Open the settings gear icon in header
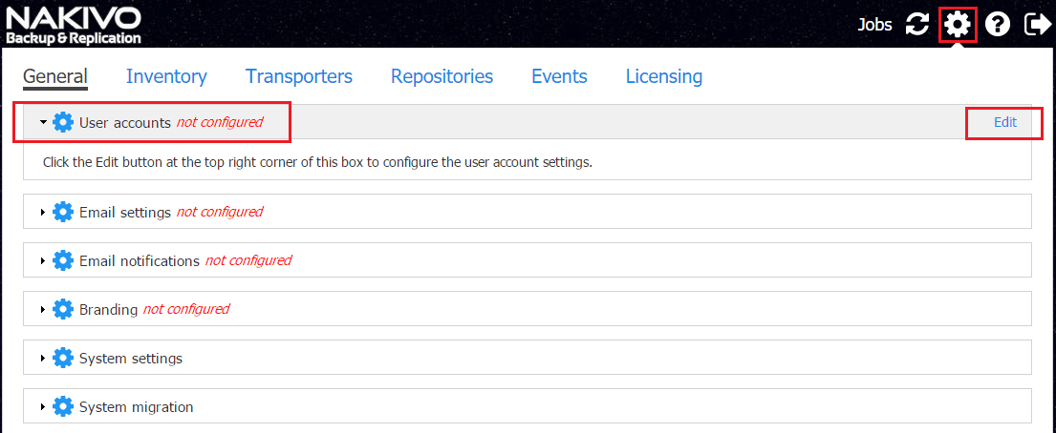The width and height of the screenshot is (1056, 433). (957, 25)
